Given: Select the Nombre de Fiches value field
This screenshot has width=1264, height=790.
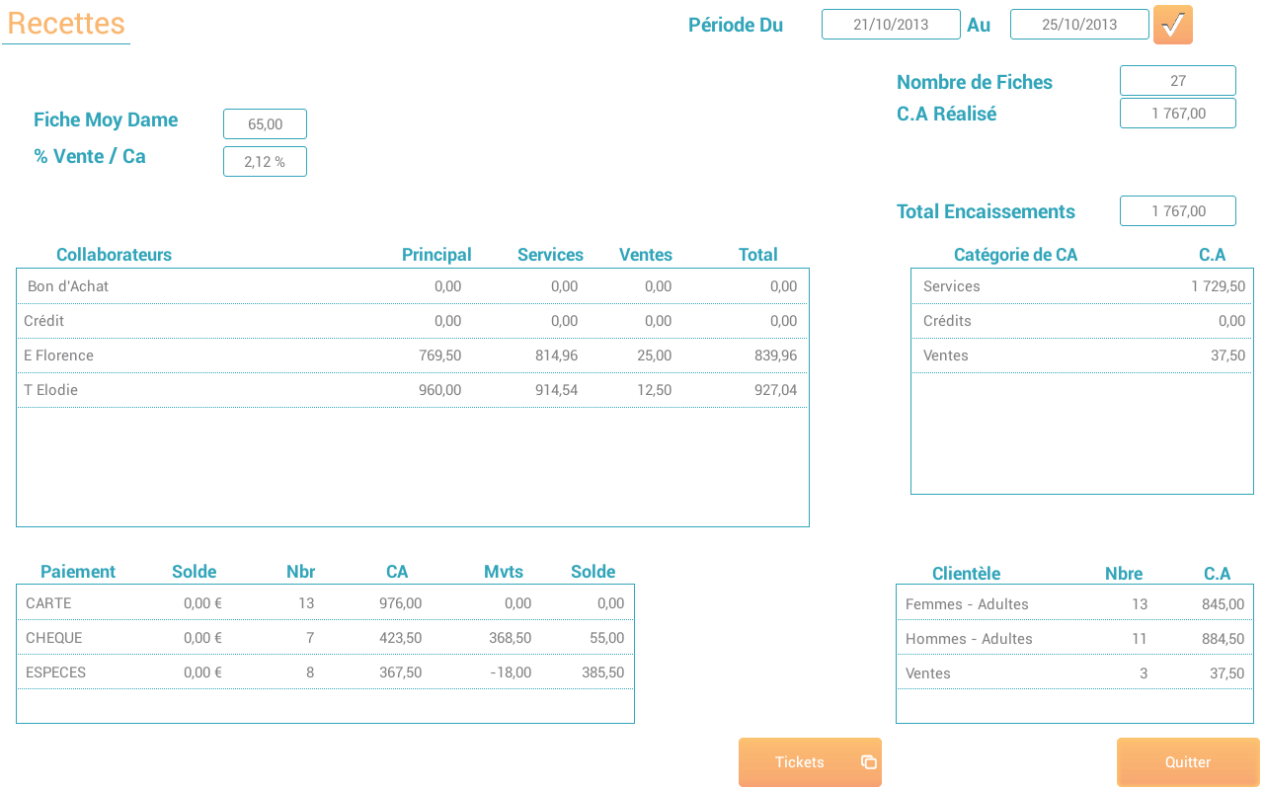Looking at the screenshot, I should pyautogui.click(x=1177, y=81).
